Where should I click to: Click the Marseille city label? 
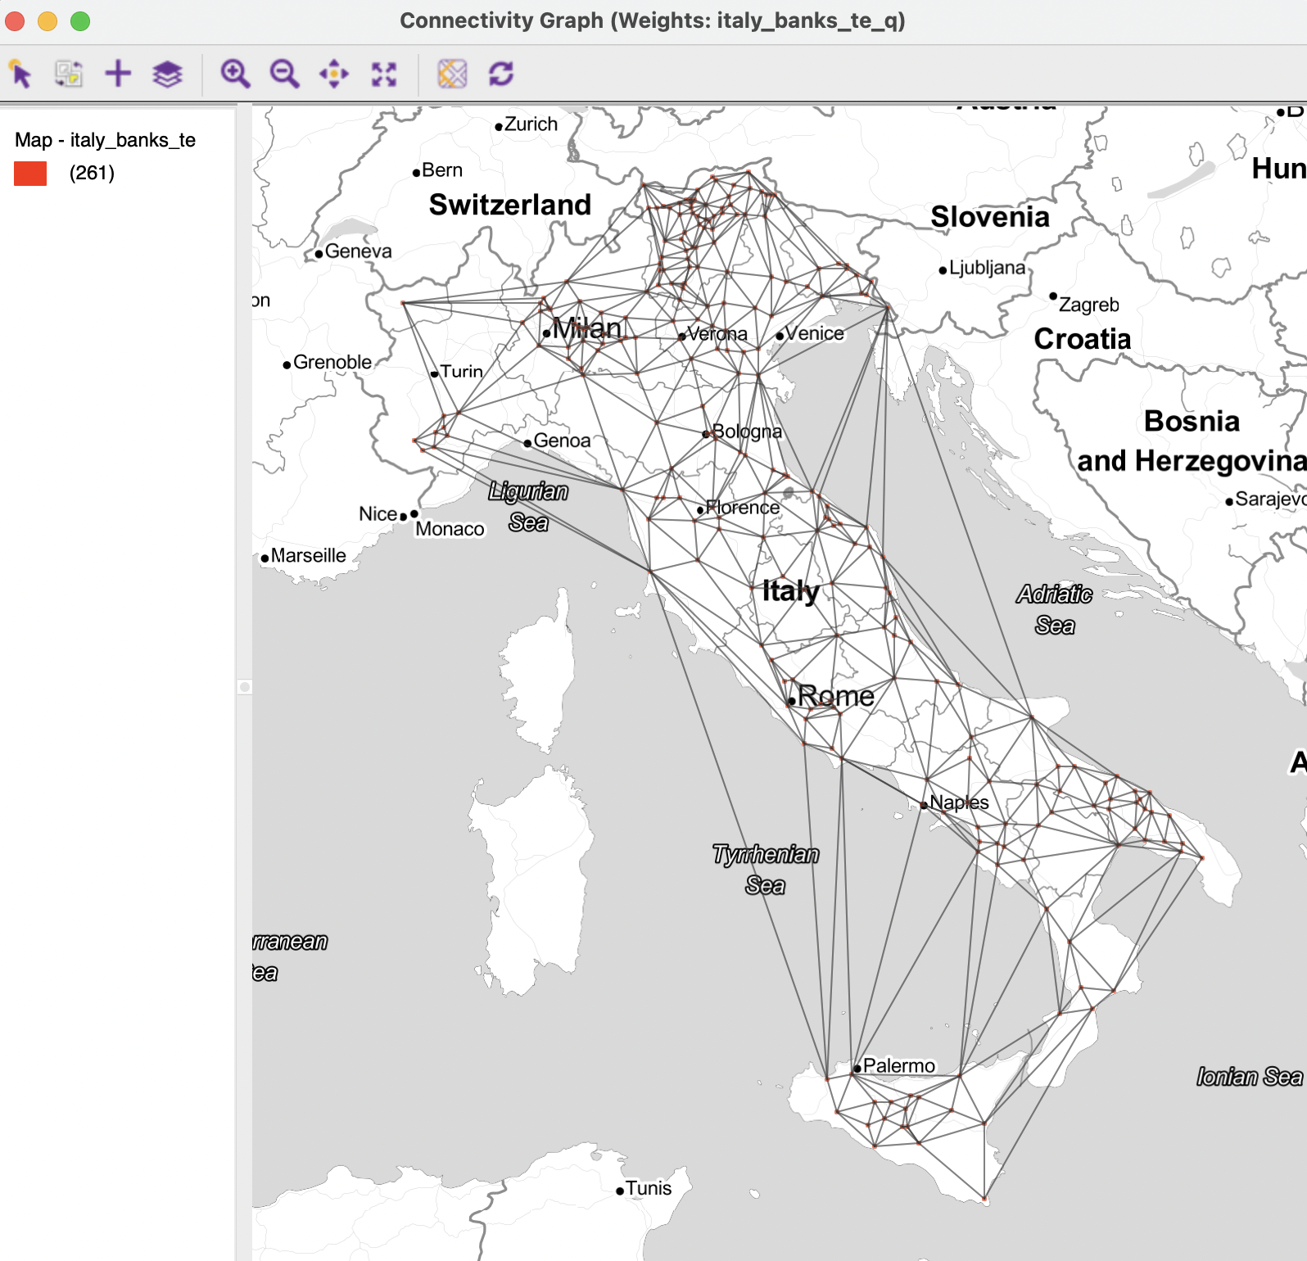coord(309,556)
